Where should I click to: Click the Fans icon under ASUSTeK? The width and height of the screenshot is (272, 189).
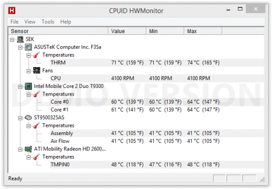37,70
